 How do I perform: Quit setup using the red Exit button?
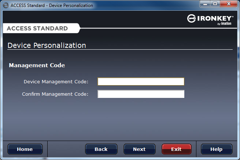[x=176, y=149]
